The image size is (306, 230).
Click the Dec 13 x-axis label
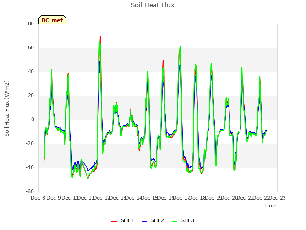[x=118, y=198]
